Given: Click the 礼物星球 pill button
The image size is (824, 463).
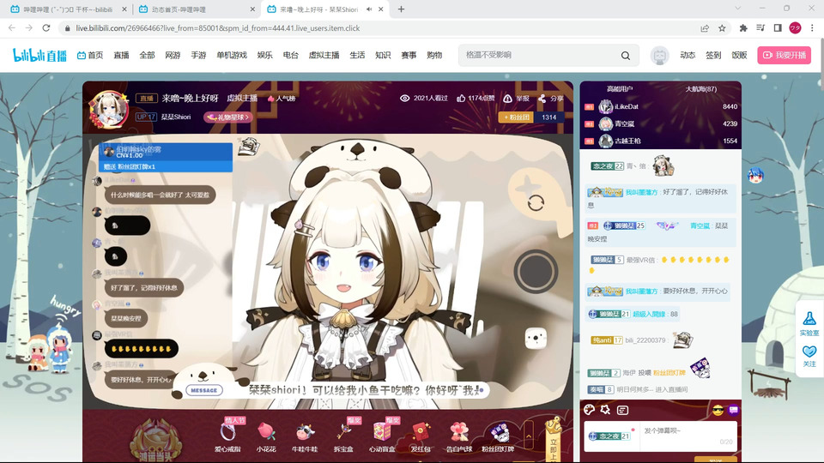Looking at the screenshot, I should click(x=227, y=117).
